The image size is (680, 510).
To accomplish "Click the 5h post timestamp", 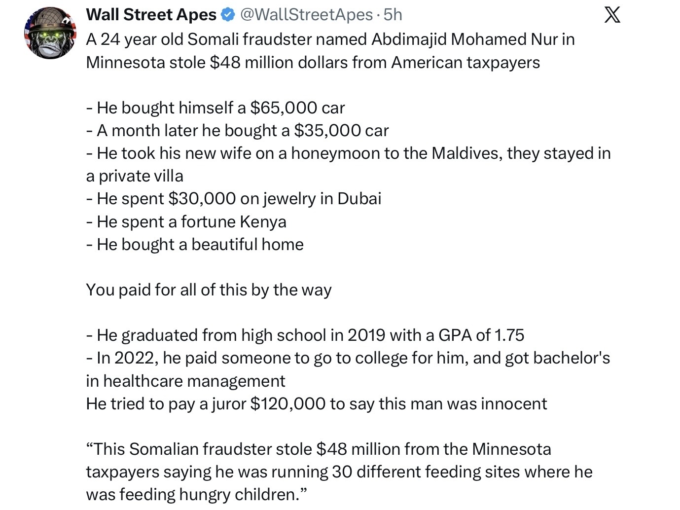I will [393, 15].
